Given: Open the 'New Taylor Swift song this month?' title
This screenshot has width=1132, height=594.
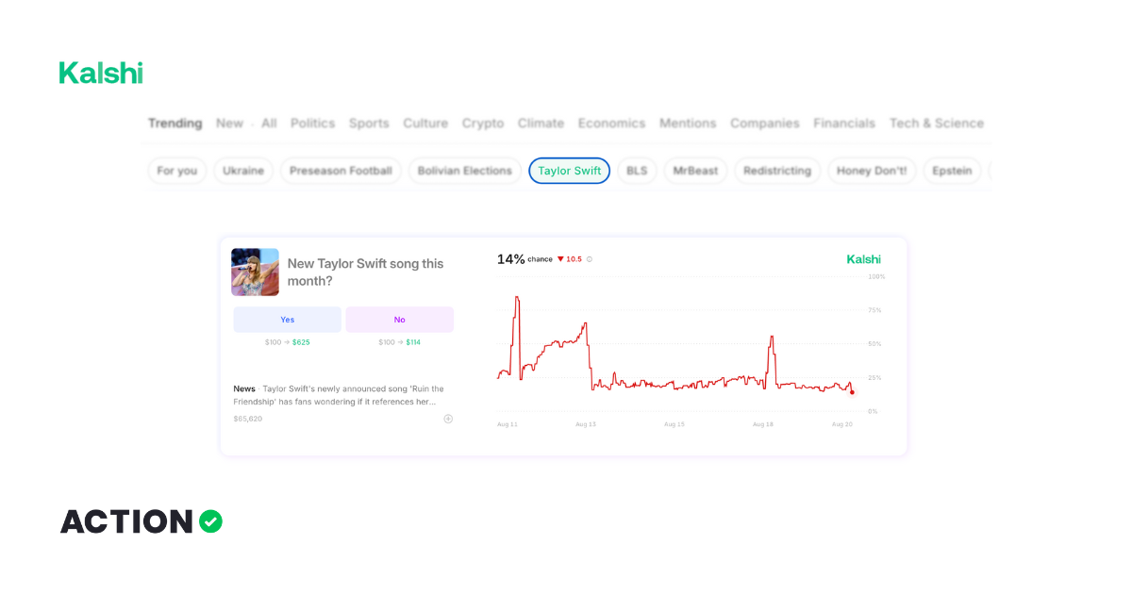Looking at the screenshot, I should coord(365,272).
